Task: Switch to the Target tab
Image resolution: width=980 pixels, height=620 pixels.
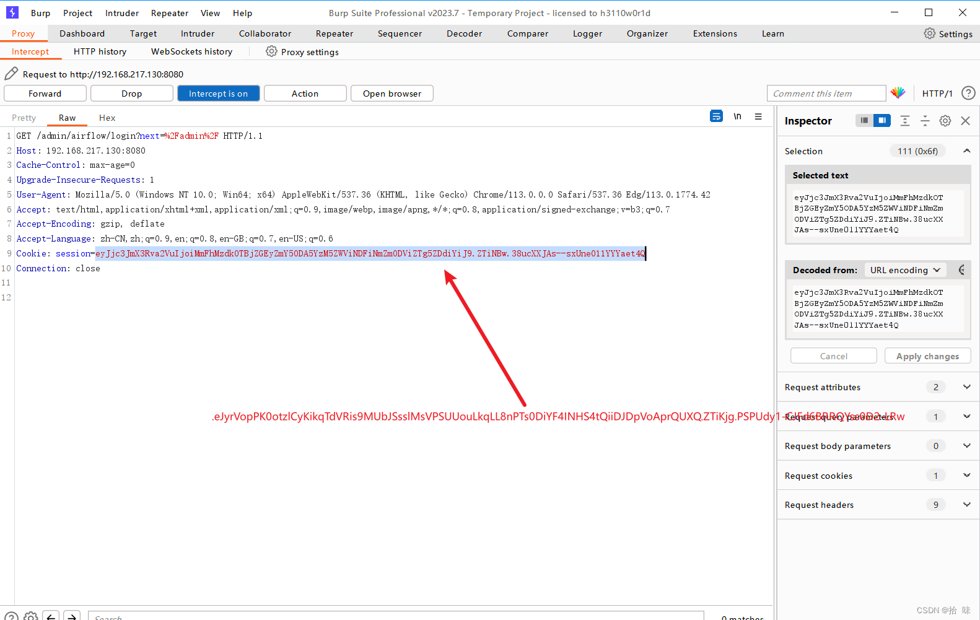Action: 143,33
